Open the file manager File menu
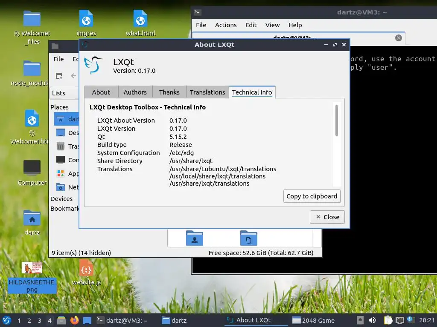The image size is (437, 327). [x=58, y=59]
